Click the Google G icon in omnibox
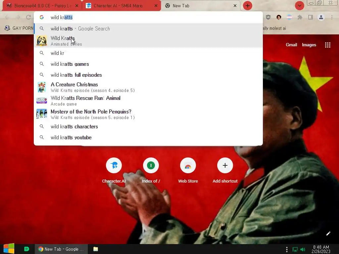 [x=42, y=17]
